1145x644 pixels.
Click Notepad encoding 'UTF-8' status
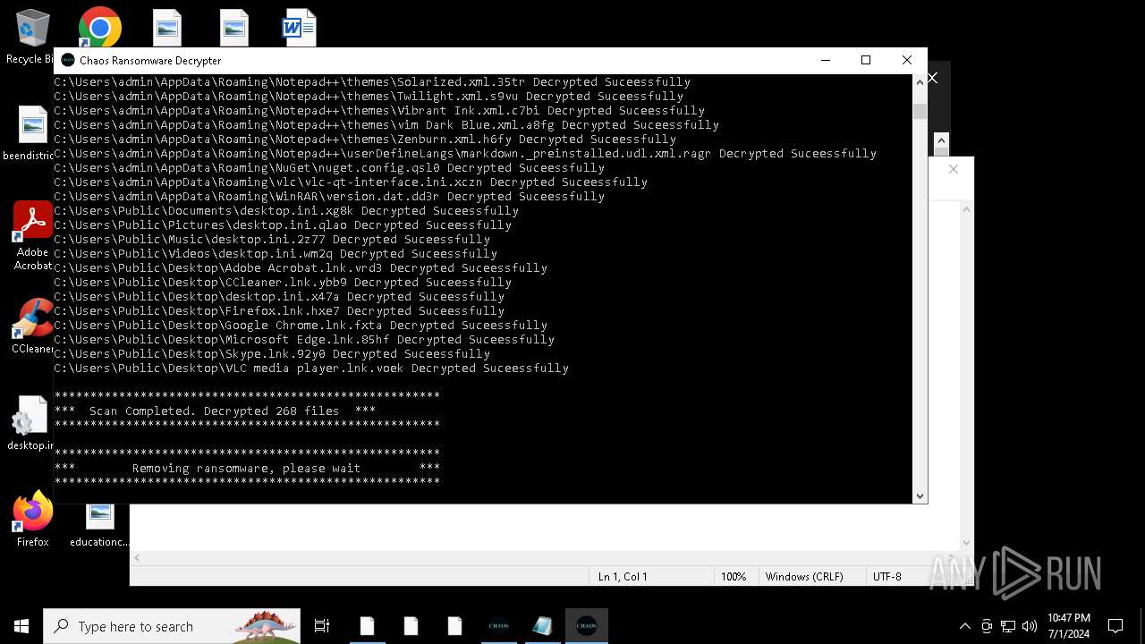point(887,576)
